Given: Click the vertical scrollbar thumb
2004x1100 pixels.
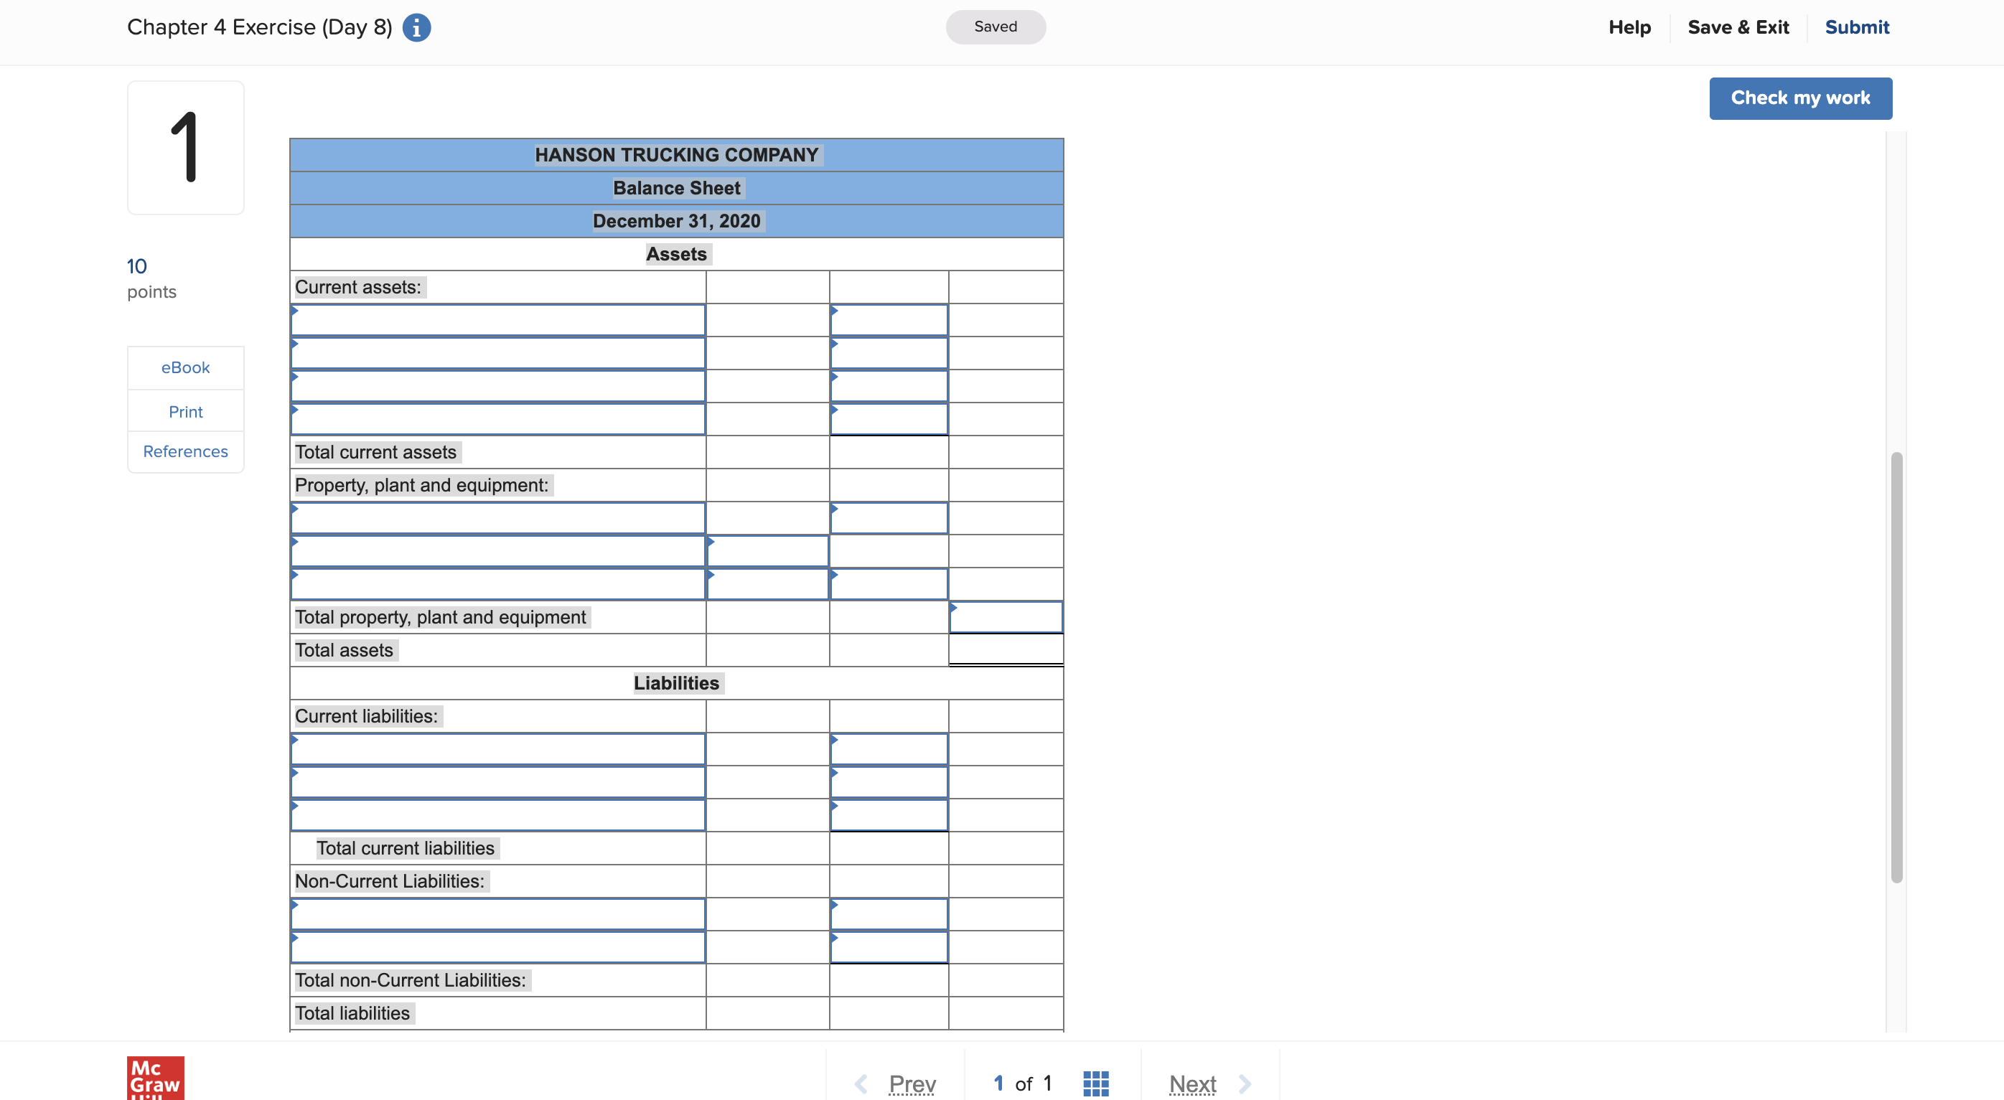Looking at the screenshot, I should pos(1896,666).
